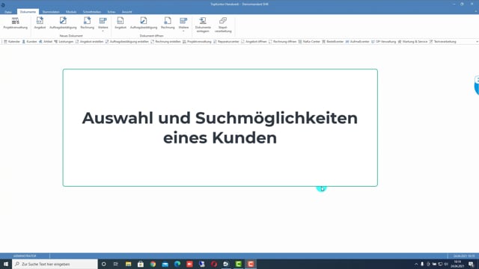Open existing Auftragsbestätigung from ribbon

[x=144, y=23]
